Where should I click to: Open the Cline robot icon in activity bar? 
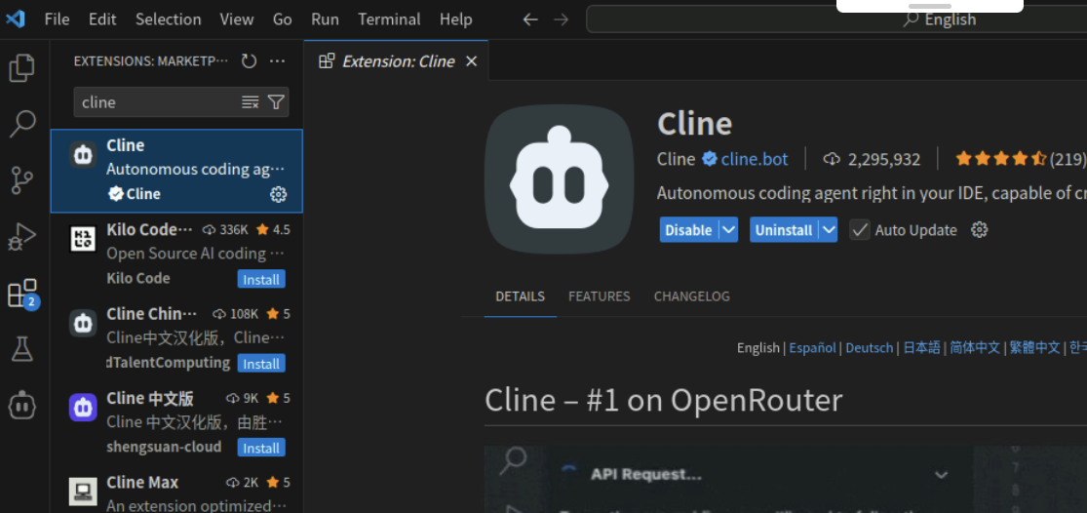(21, 405)
